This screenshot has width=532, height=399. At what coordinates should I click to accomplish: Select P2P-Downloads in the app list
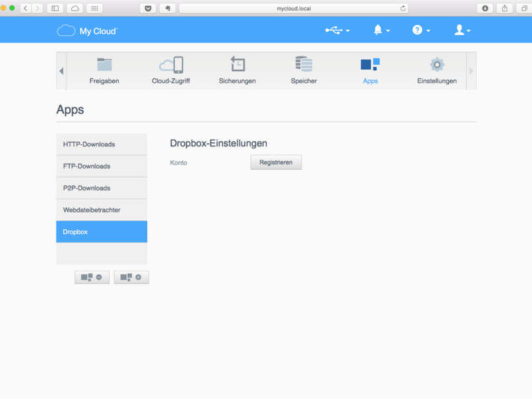point(102,188)
